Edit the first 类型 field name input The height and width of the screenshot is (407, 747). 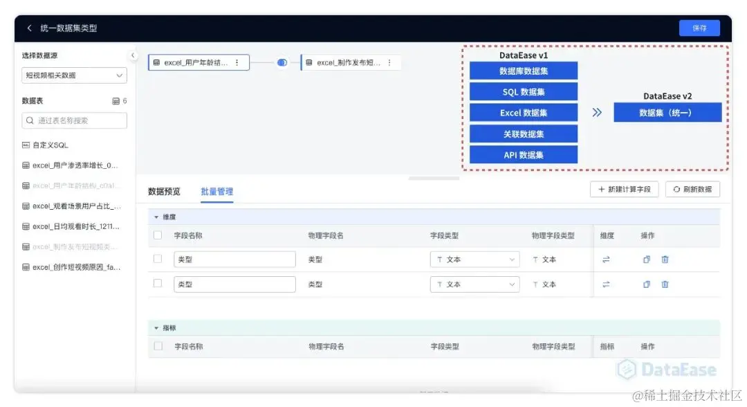tap(235, 260)
